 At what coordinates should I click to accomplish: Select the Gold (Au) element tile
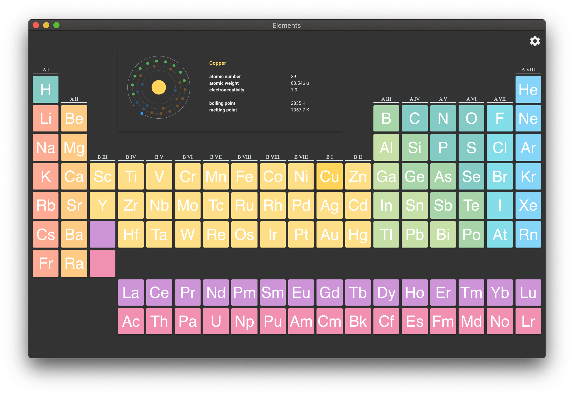[329, 234]
